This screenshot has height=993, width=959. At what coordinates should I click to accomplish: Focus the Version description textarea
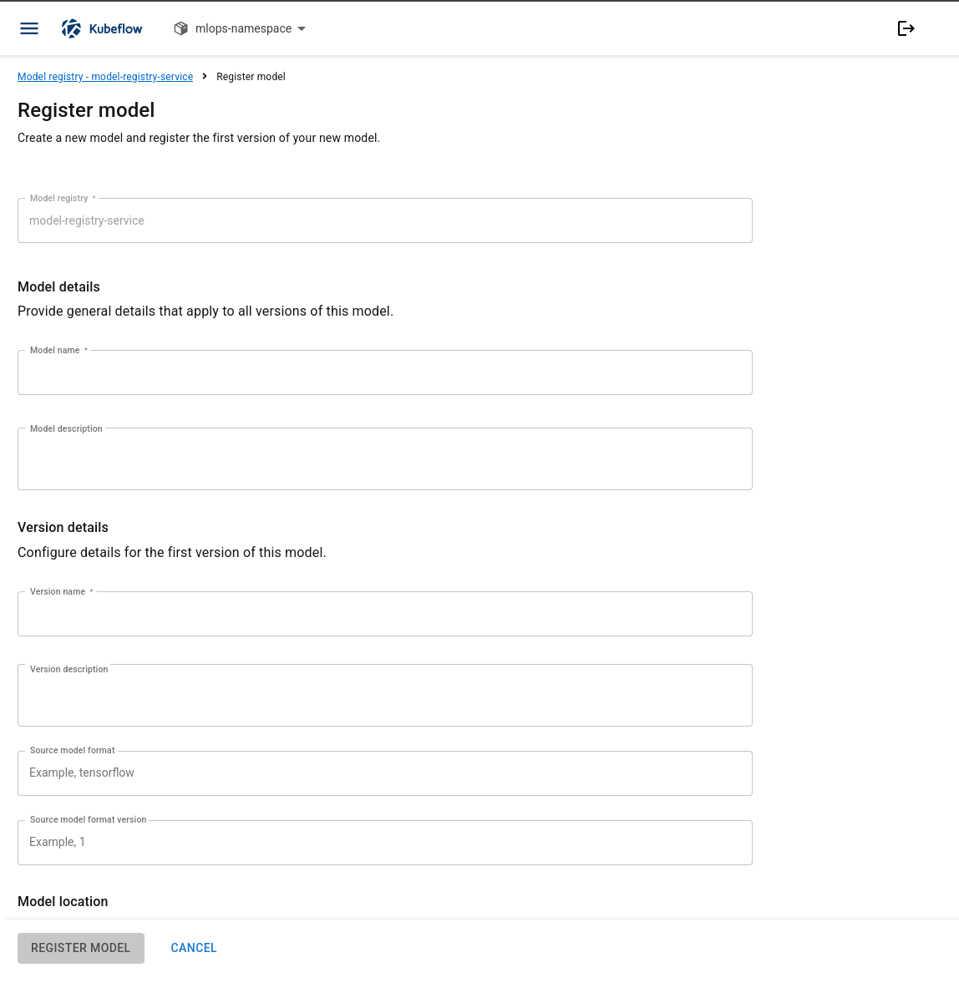(385, 696)
